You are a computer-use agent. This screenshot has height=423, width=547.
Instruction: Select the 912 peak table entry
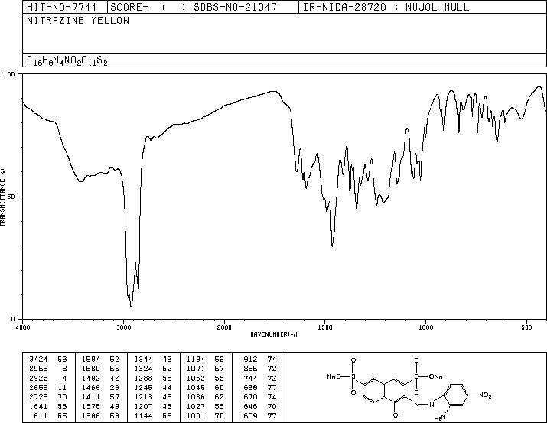259,360
